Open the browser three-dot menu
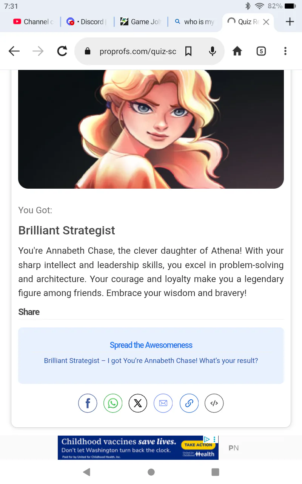This screenshot has width=302, height=484. 285,51
